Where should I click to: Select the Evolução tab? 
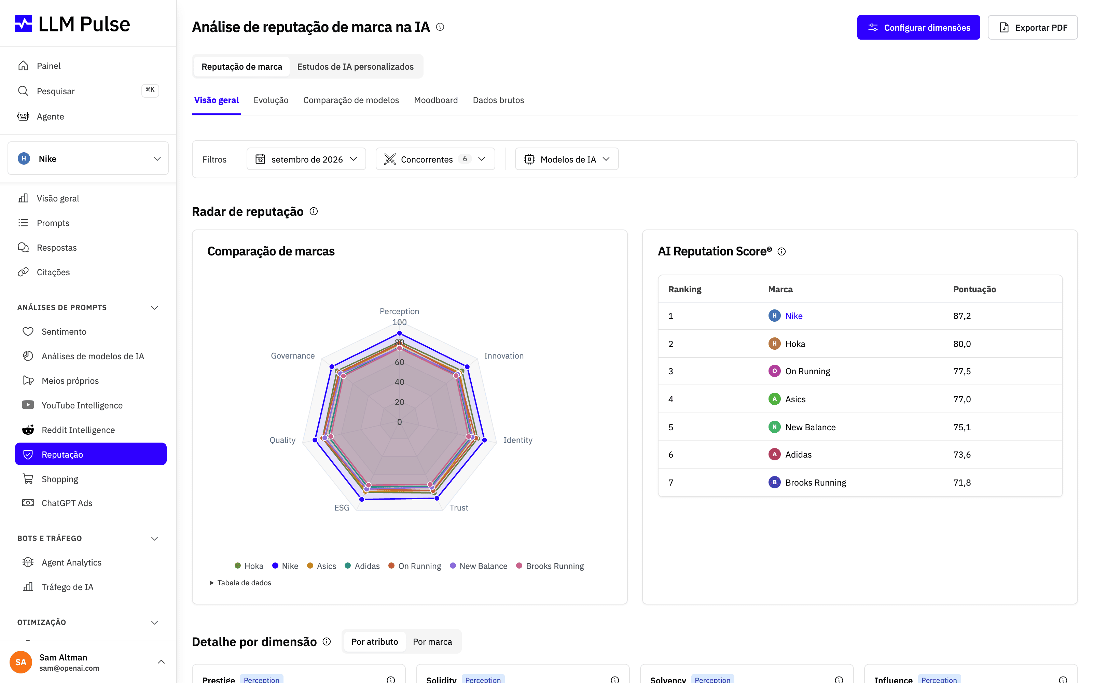point(271,100)
